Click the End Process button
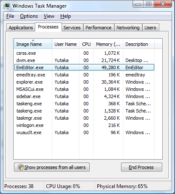The height and width of the screenshot is (194, 175). (141, 167)
